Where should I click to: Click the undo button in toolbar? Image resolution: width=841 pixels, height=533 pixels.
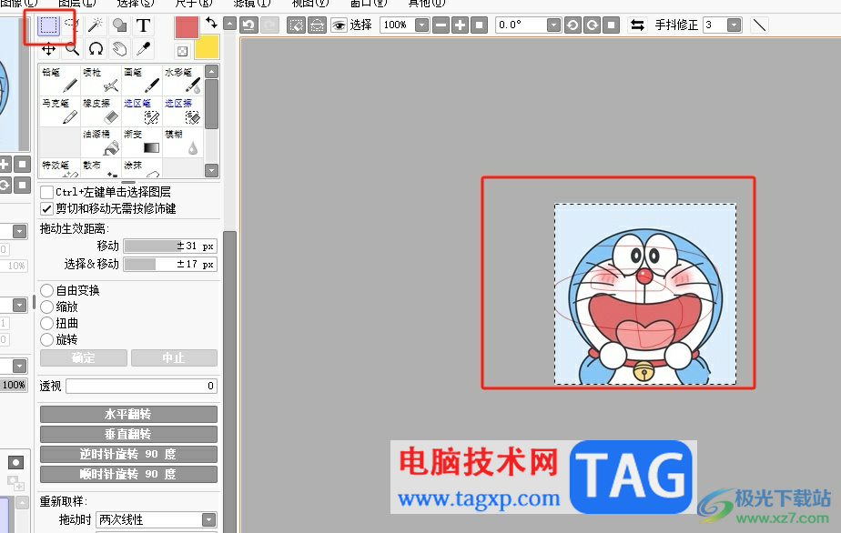coord(248,25)
